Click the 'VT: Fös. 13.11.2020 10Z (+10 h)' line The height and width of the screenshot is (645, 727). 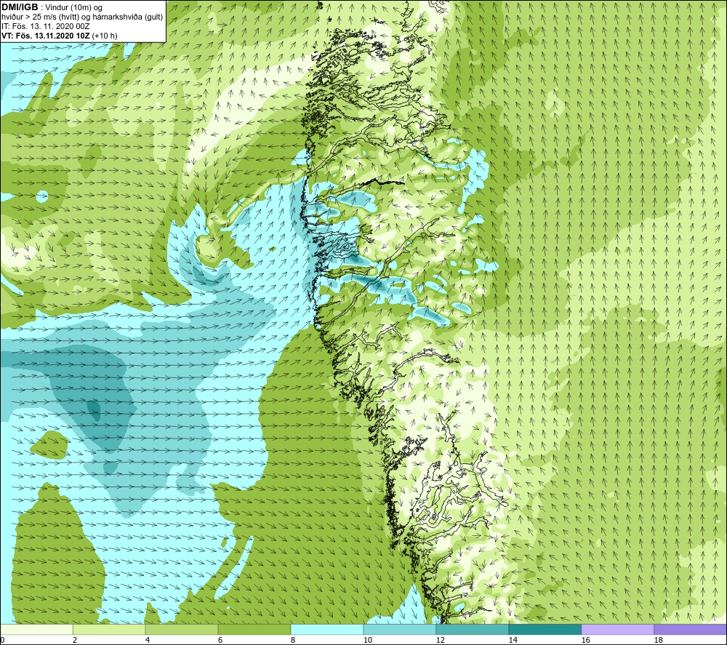pyautogui.click(x=60, y=36)
